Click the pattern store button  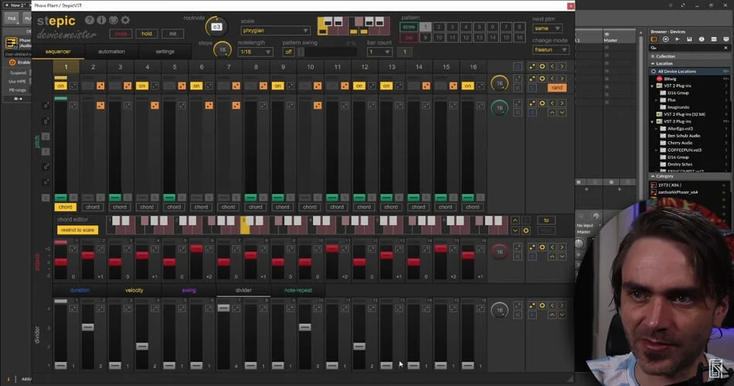tap(409, 27)
